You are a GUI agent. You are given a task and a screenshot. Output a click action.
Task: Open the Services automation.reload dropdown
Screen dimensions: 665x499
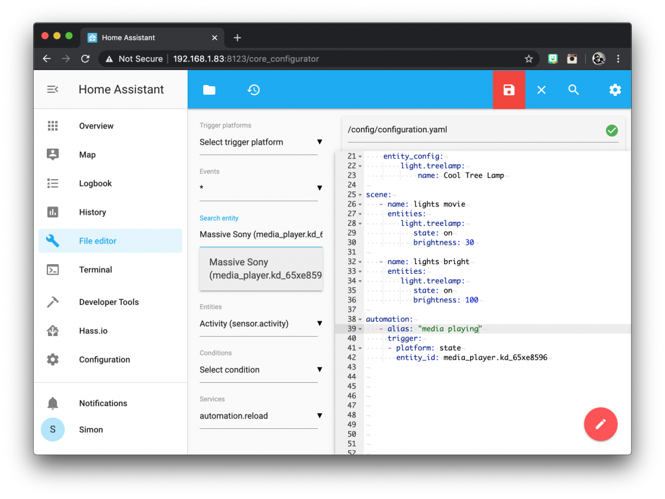coord(261,416)
